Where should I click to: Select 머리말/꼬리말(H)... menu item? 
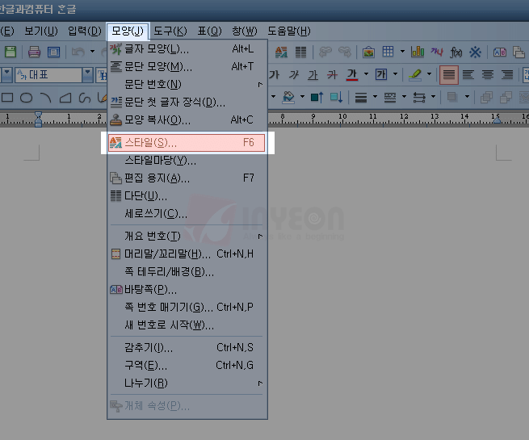[187, 254]
